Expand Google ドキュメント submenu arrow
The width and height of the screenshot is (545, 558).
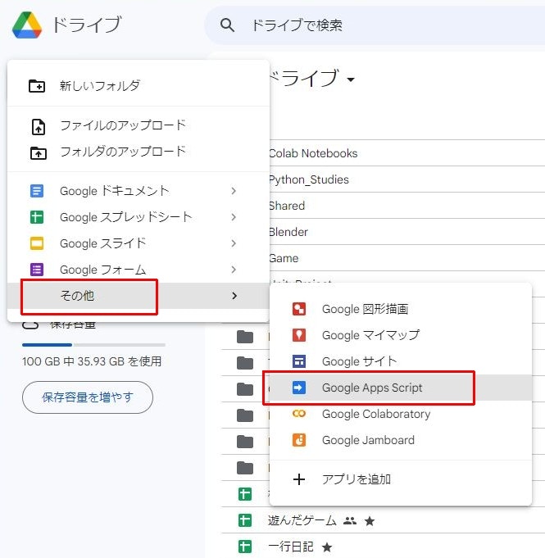[234, 191]
